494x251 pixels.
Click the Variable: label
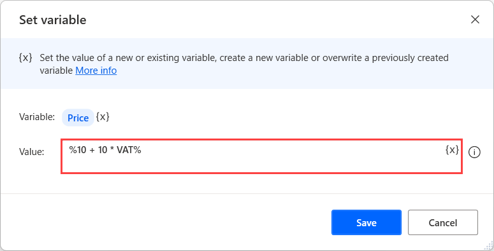[37, 117]
